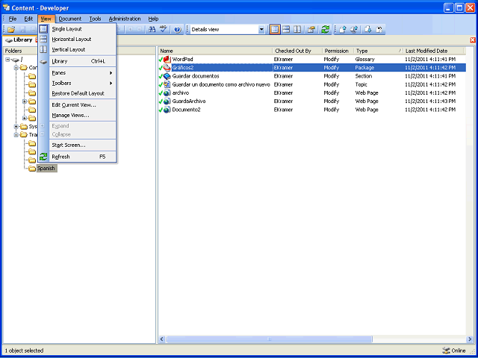Click the root drive icon in Folders tree
Screen dimensions: 478x358
tap(15, 60)
